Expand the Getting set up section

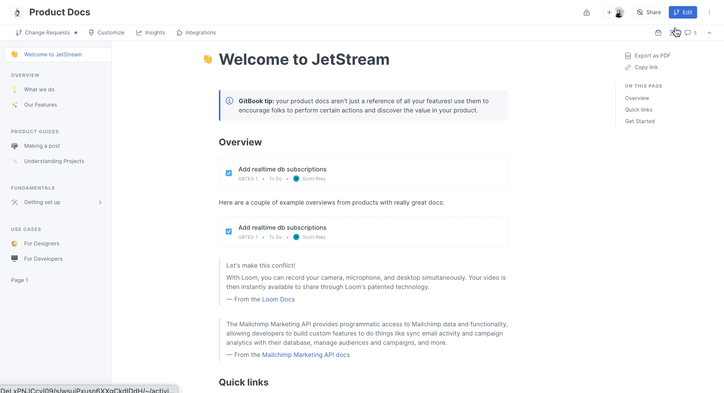[100, 202]
